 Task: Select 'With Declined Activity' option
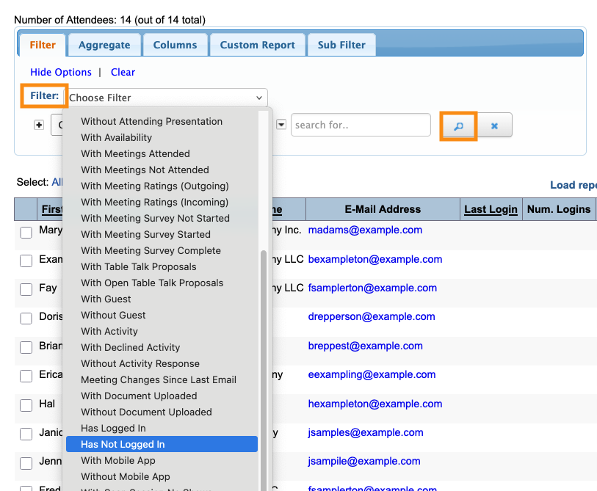pos(162,347)
